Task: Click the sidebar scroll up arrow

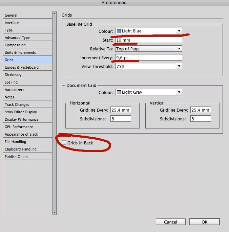Action: pyautogui.click(x=55, y=14)
